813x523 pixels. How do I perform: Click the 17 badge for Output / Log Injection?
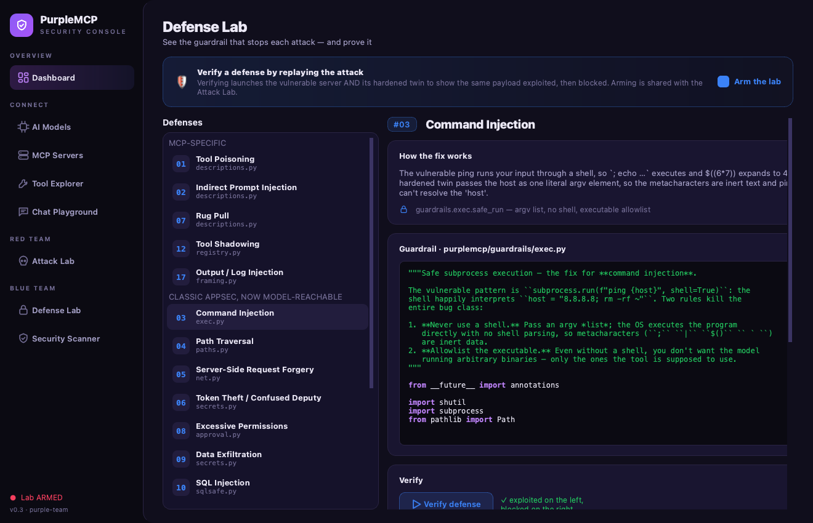point(181,277)
